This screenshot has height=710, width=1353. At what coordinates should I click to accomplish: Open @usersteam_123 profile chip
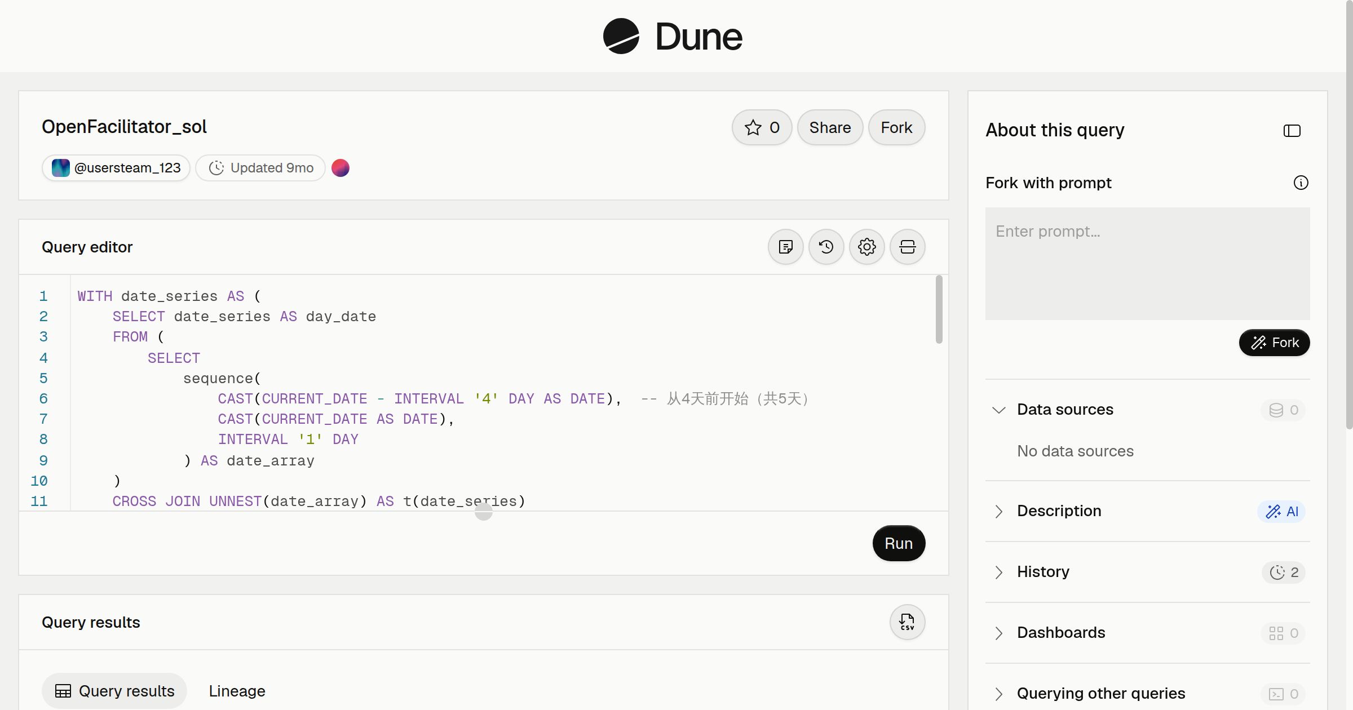tap(116, 168)
